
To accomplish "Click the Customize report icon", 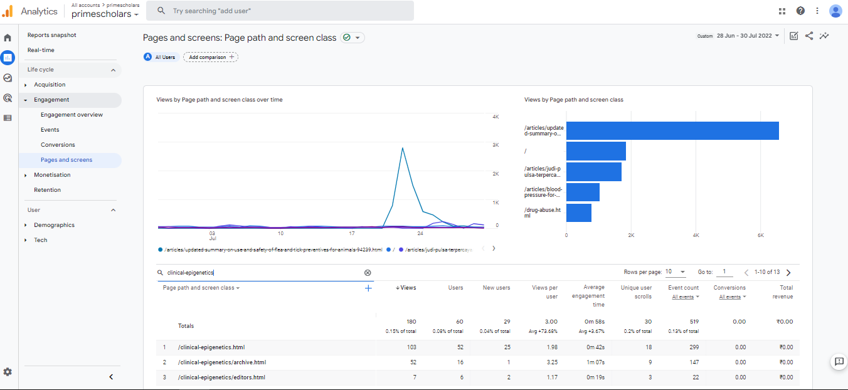I will (x=794, y=36).
